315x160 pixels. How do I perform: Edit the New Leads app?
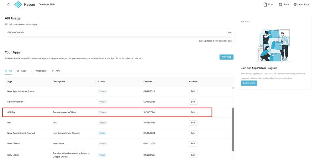tap(193, 155)
